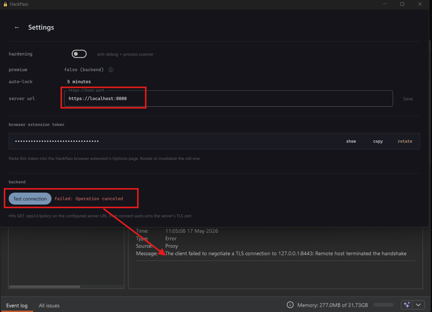The image size is (432, 312).
Task: Open the AI sparkle assistant icon
Action: coord(407,305)
